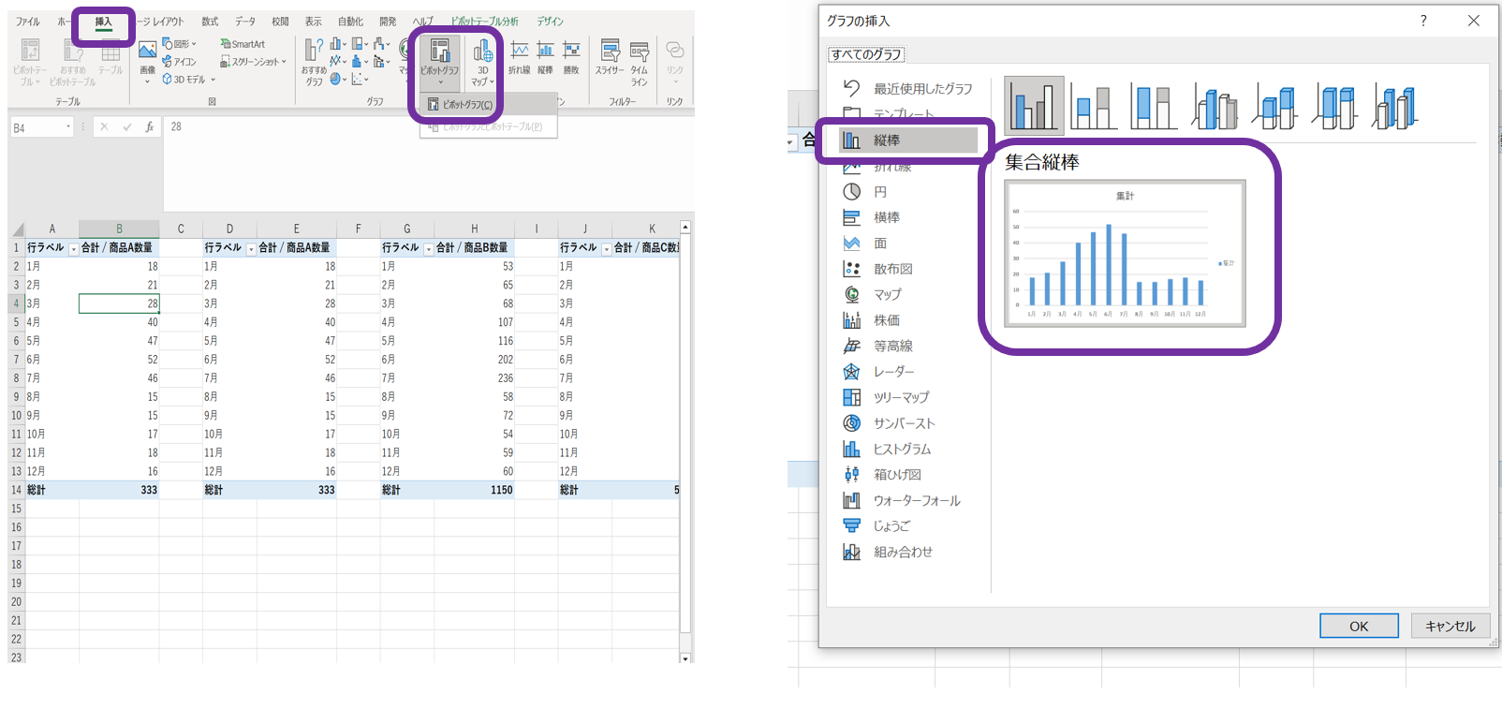Click the insert function fx icon
This screenshot has height=709, width=1502.
pos(150,127)
